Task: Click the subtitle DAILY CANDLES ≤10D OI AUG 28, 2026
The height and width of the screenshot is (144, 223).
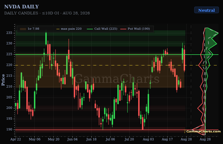Action: click(47, 13)
